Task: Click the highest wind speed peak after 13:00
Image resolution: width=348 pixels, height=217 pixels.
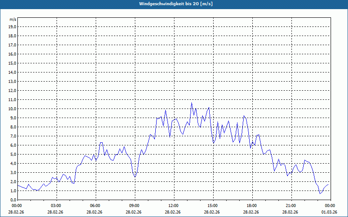Action: point(191,103)
